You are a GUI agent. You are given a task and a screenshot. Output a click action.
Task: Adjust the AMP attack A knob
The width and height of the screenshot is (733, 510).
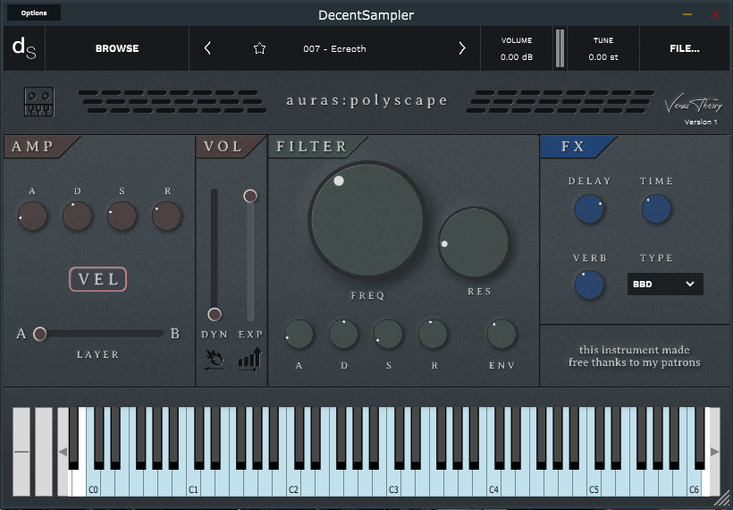(32, 217)
